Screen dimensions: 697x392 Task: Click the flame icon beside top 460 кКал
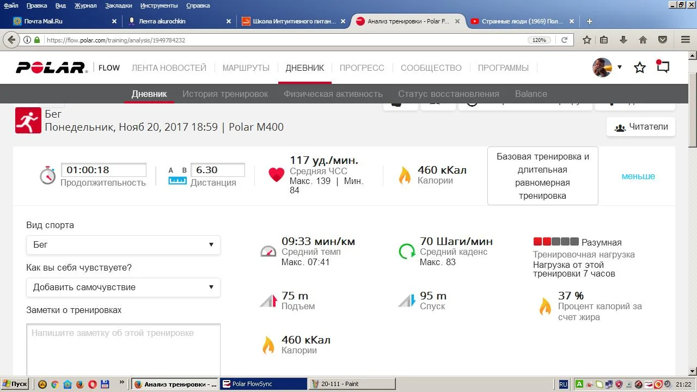pyautogui.click(x=405, y=175)
